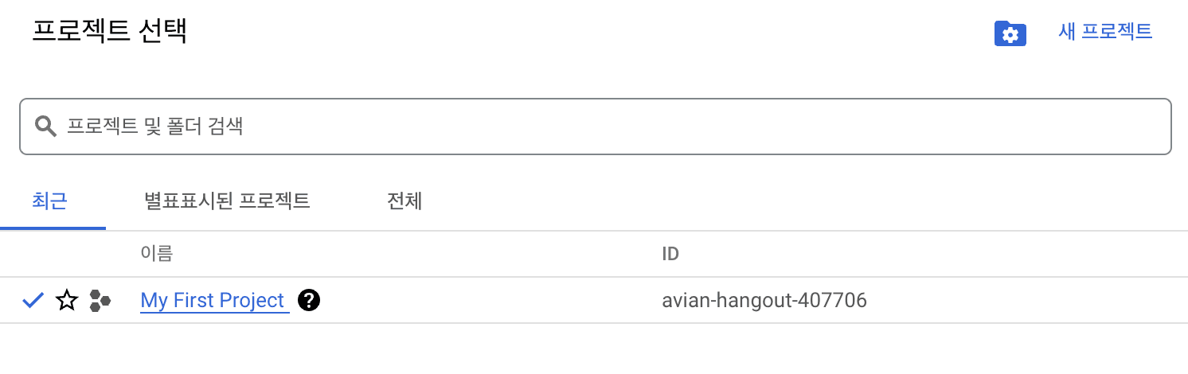Open the My First Project link
Screen dimensions: 1188x374
(213, 301)
